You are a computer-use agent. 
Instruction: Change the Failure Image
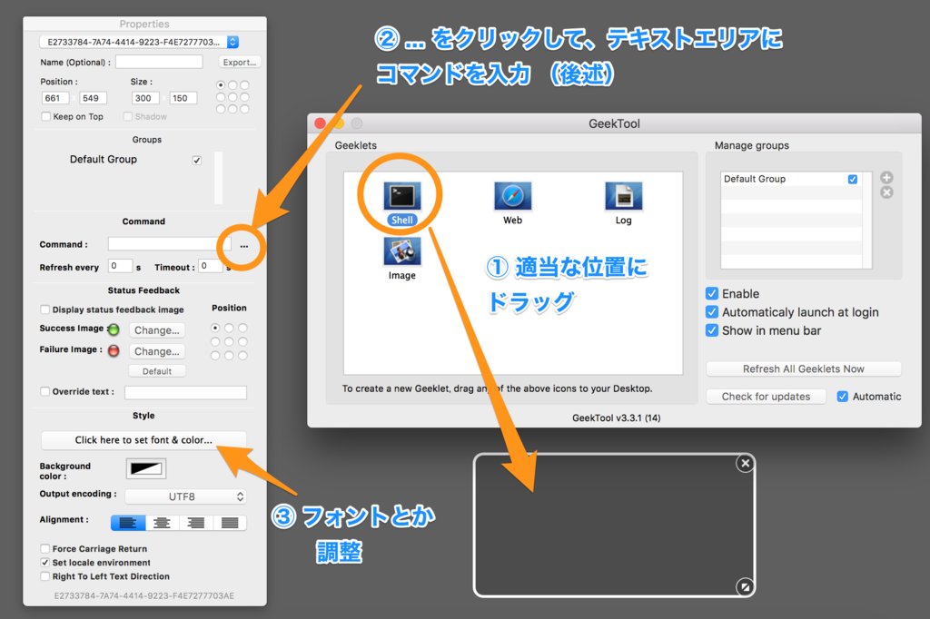click(x=156, y=351)
